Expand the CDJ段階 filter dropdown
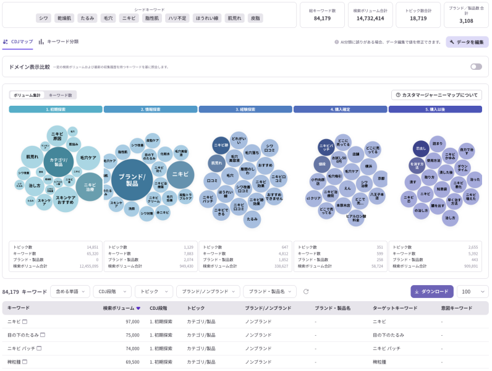 112,291
